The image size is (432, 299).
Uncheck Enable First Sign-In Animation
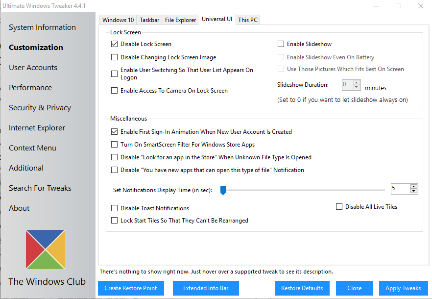pos(114,131)
